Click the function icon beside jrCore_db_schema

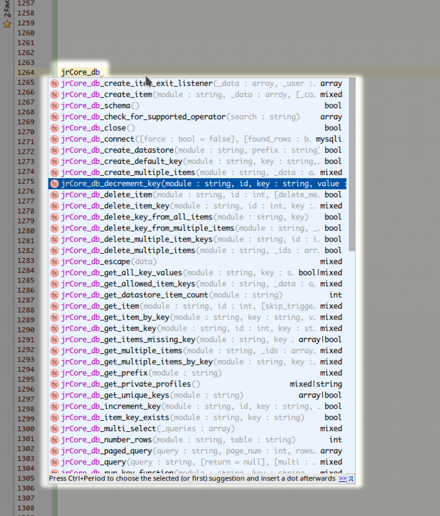pyautogui.click(x=54, y=106)
